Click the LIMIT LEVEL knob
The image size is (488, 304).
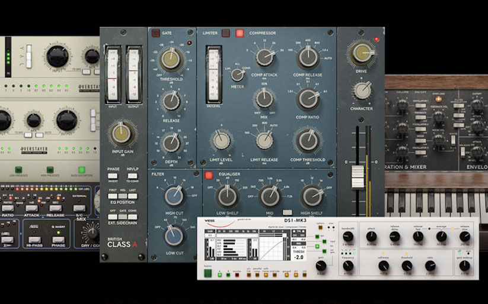pyautogui.click(x=222, y=140)
